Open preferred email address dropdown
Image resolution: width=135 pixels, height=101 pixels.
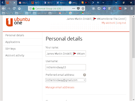pos(66,80)
